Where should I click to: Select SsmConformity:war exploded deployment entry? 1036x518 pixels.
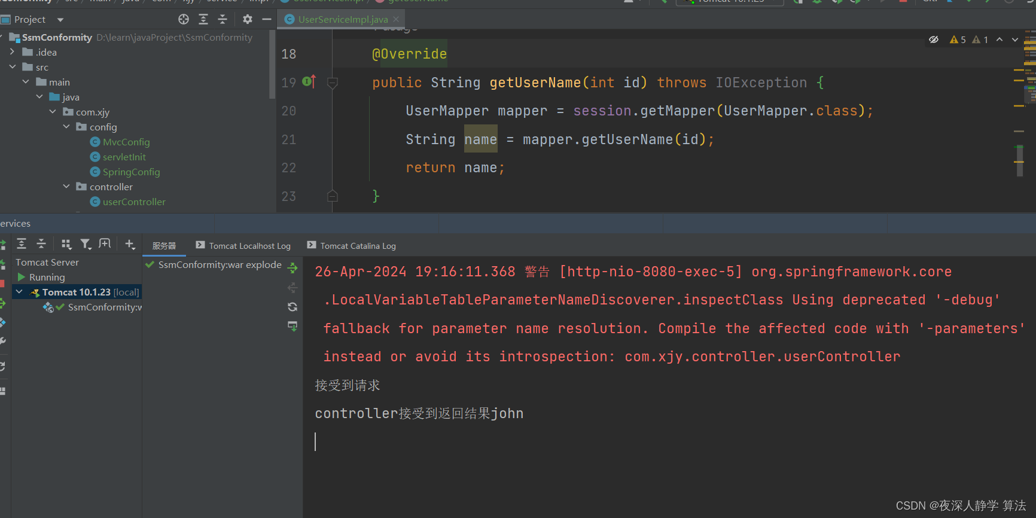coord(214,265)
